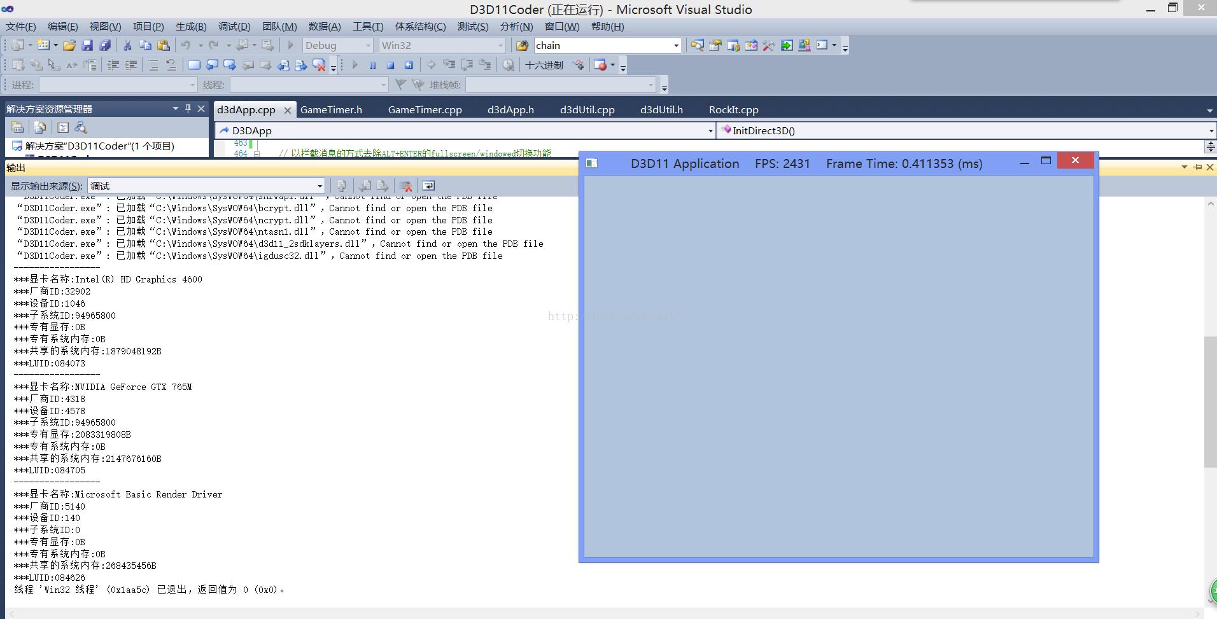Toggle hexadecimal display (十六进制)

544,65
